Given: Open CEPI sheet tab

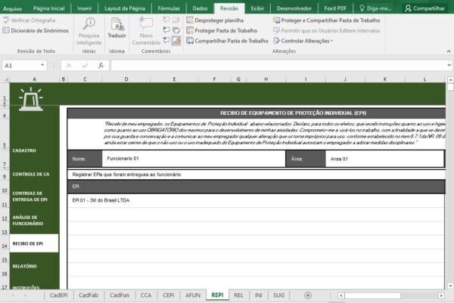Looking at the screenshot, I should 169,295.
